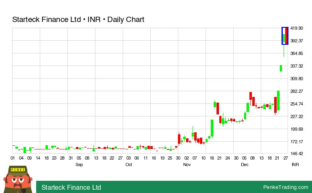
Task: Click the chart title Starteck Finance Ltd • INR • Daily Chart
Action: (x=78, y=20)
